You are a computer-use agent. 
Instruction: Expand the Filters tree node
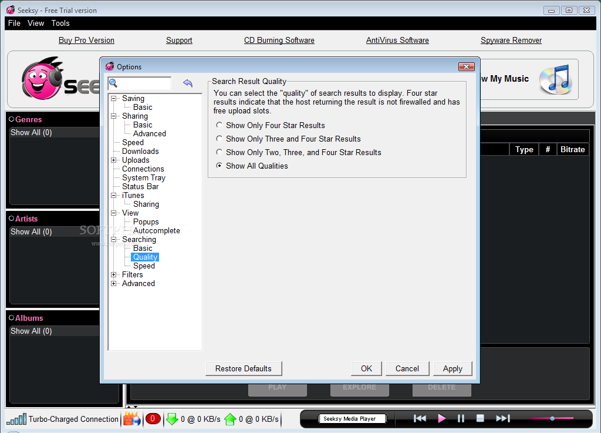click(x=113, y=275)
